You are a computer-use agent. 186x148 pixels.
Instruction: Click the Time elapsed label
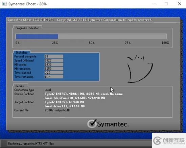click(x=23, y=73)
